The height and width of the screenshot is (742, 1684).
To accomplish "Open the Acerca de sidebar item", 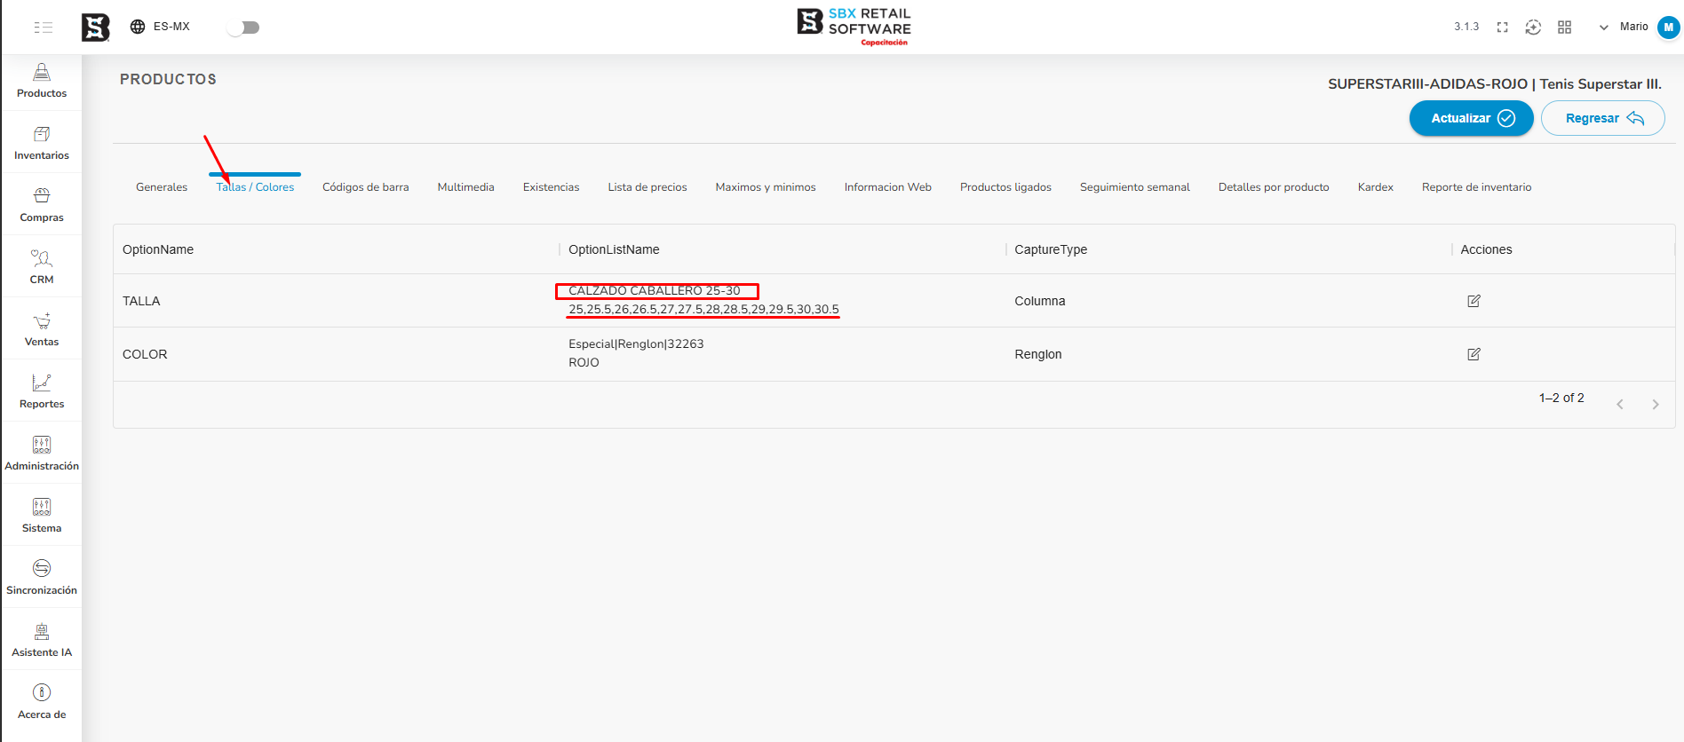I will point(42,702).
